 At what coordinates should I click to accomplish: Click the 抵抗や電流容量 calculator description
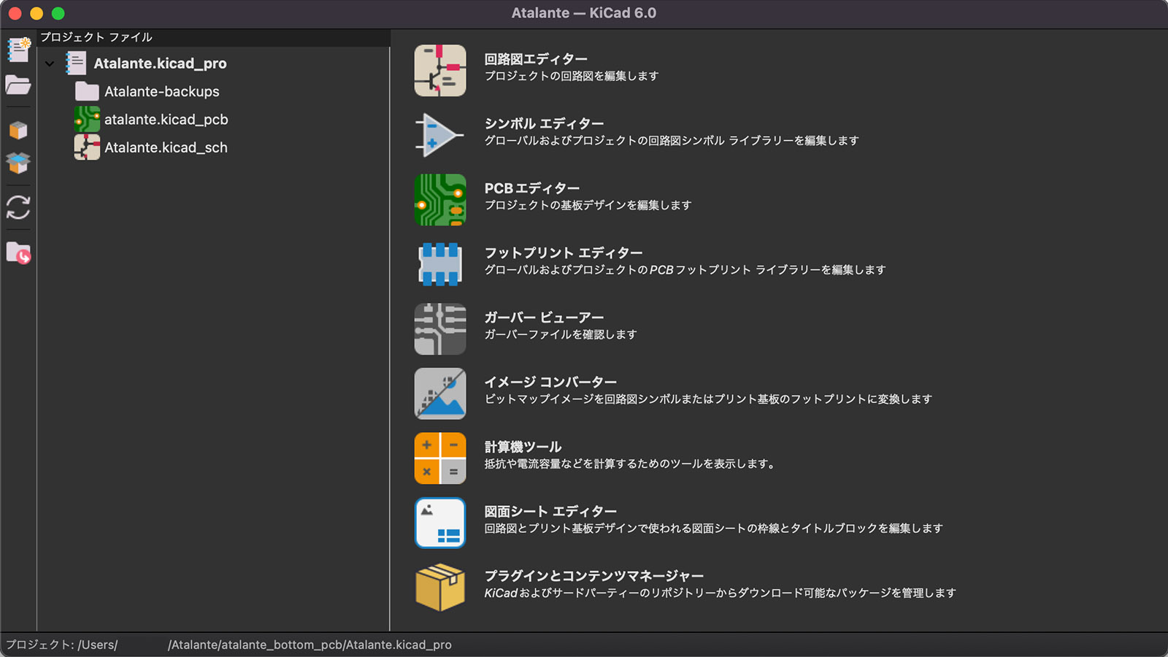pyautogui.click(x=629, y=464)
